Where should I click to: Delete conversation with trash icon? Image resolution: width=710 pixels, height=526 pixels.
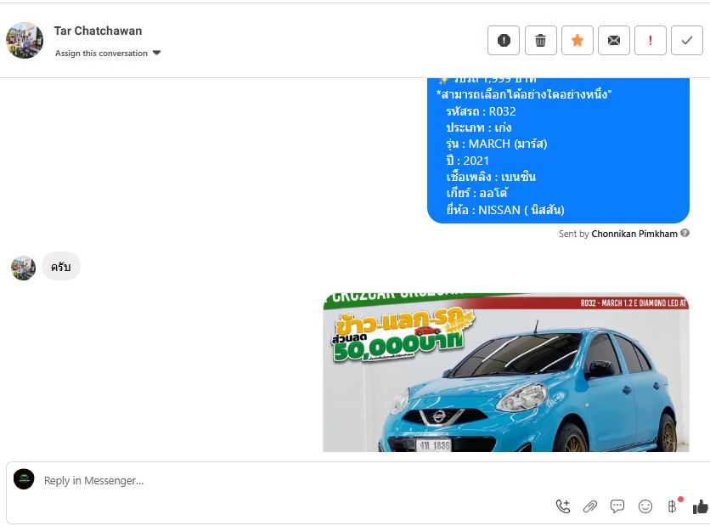click(x=541, y=40)
